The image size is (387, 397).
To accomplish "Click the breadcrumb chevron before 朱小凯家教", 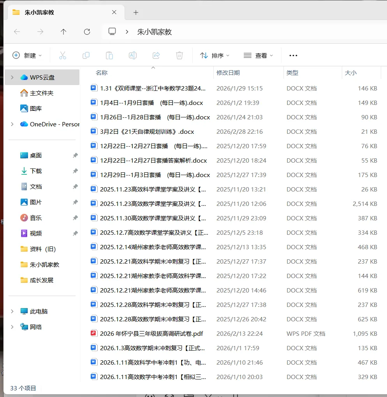I will coord(127,32).
